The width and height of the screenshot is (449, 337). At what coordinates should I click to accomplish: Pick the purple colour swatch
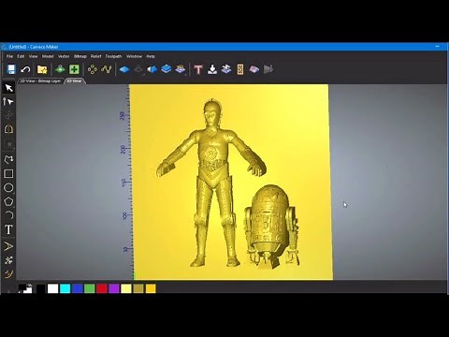(x=114, y=288)
